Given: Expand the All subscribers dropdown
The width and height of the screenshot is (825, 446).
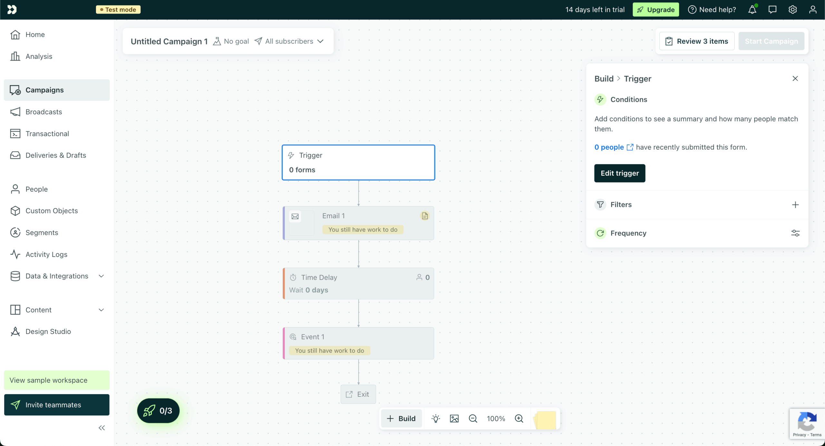Looking at the screenshot, I should (x=289, y=41).
